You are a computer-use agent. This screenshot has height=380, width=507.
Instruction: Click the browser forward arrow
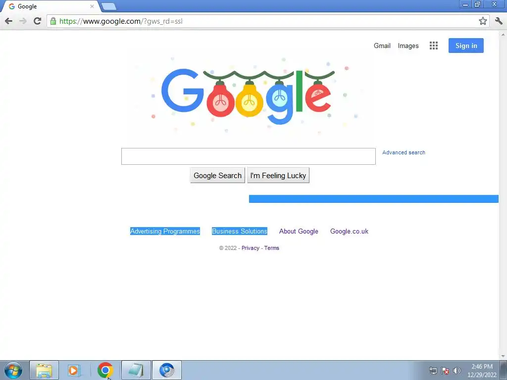pyautogui.click(x=23, y=21)
